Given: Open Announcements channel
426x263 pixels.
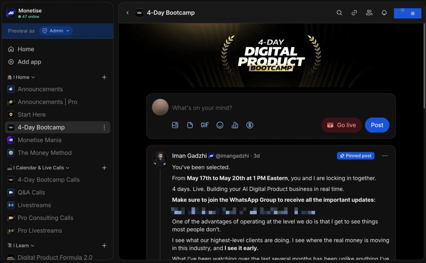Looking at the screenshot, I should 57,89.
